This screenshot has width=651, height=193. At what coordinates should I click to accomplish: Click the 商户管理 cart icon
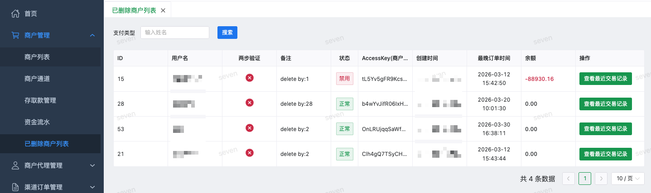(x=15, y=35)
